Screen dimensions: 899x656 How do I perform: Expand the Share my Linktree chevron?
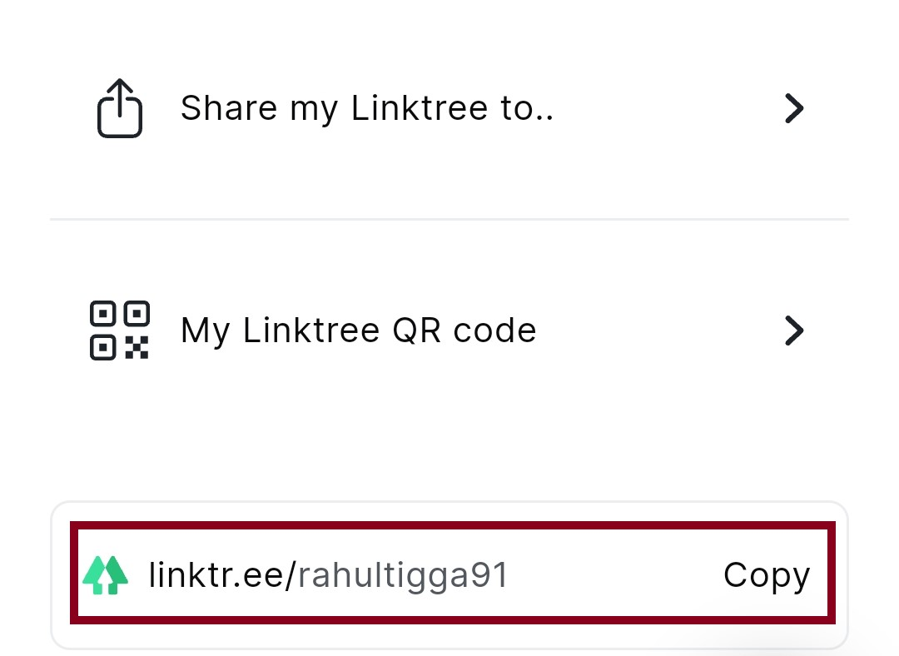[x=794, y=108]
